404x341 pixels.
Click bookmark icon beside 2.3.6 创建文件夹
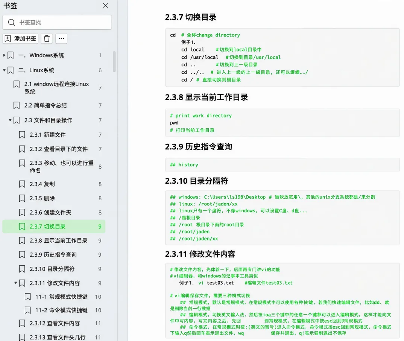pyautogui.click(x=22, y=212)
